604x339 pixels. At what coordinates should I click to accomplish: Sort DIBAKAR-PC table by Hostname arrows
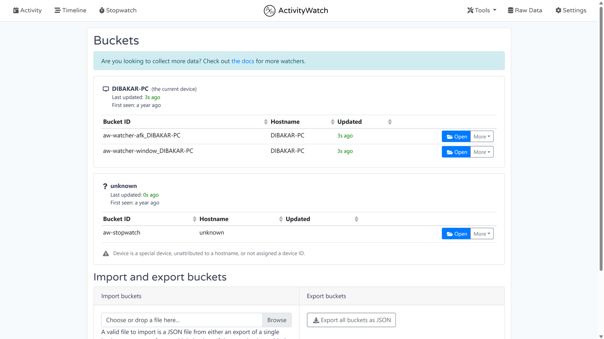333,122
